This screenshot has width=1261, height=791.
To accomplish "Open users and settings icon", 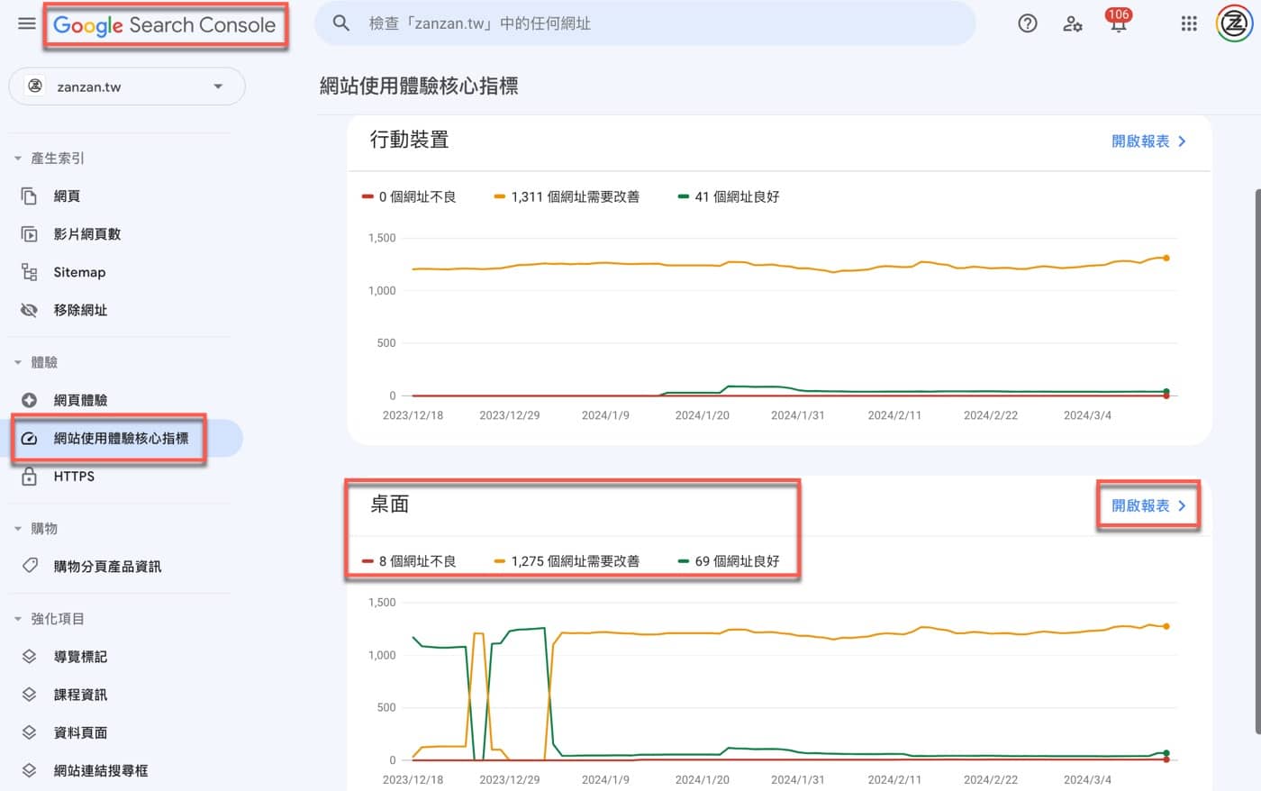I will pos(1073,23).
